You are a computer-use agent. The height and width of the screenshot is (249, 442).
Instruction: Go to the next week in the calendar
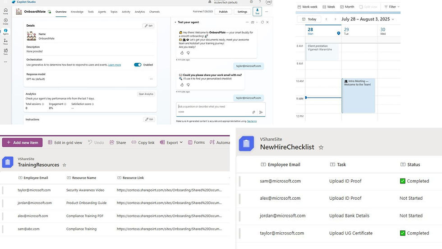[x=335, y=19]
